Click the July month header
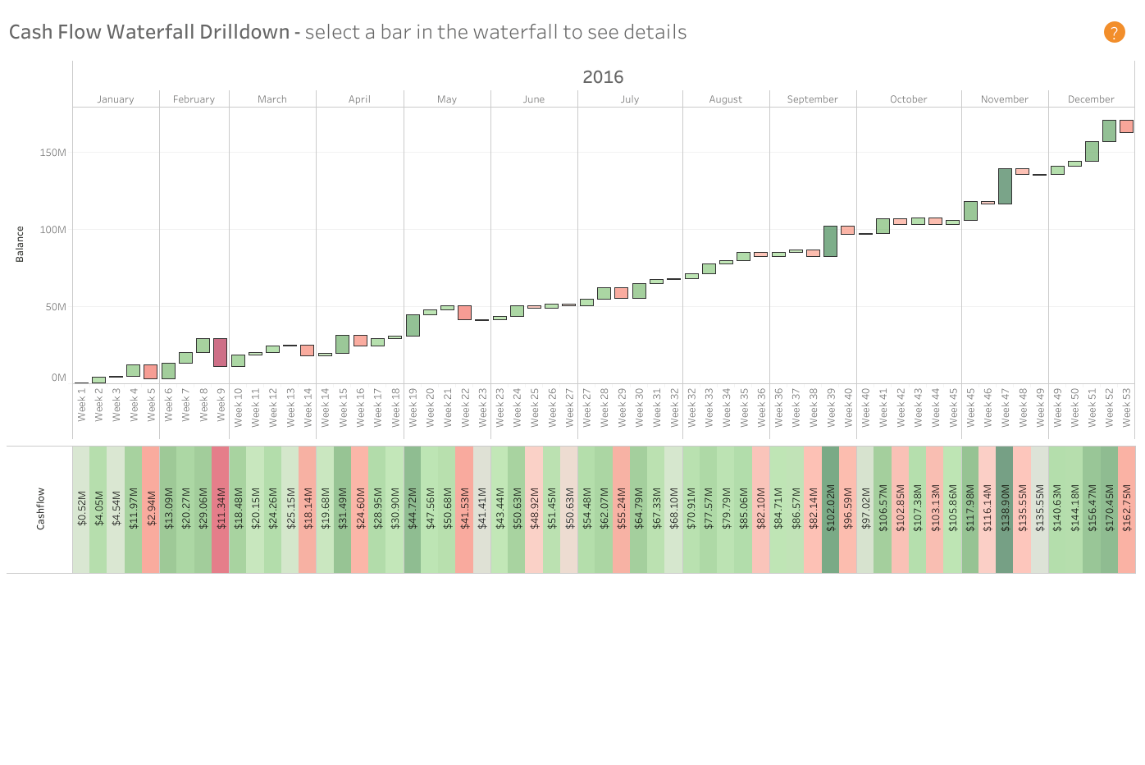This screenshot has width=1145, height=765. click(x=630, y=99)
